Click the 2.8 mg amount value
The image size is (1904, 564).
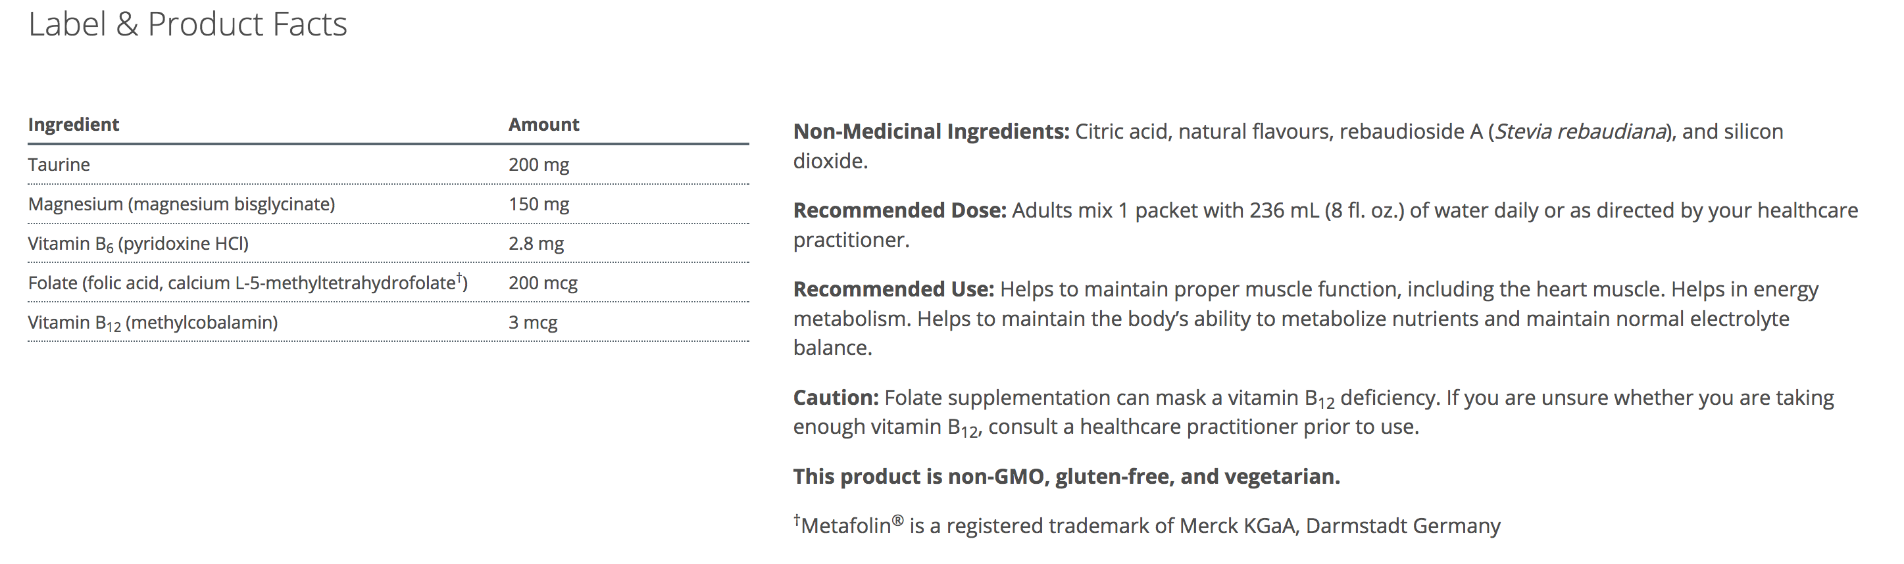click(536, 244)
